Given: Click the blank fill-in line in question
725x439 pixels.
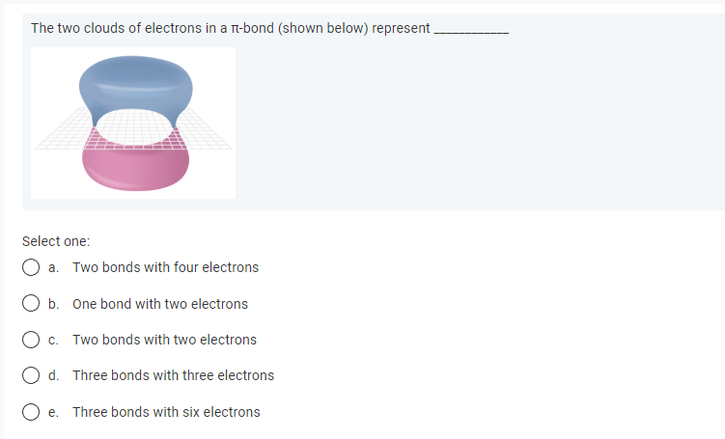Looking at the screenshot, I should tap(471, 33).
